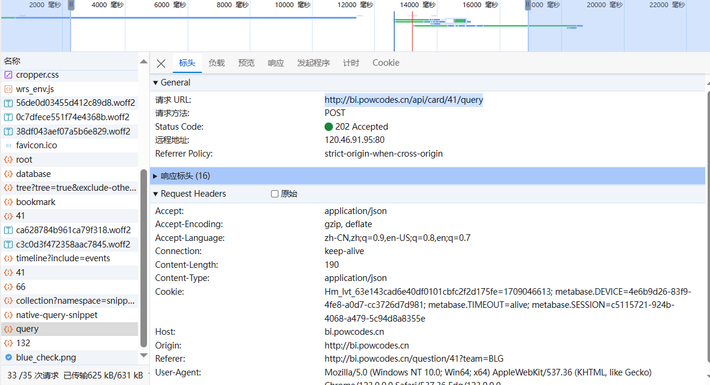Click the font icon beside 56de0d03455d412c89d8.woff2
The height and width of the screenshot is (385, 710).
coord(8,103)
